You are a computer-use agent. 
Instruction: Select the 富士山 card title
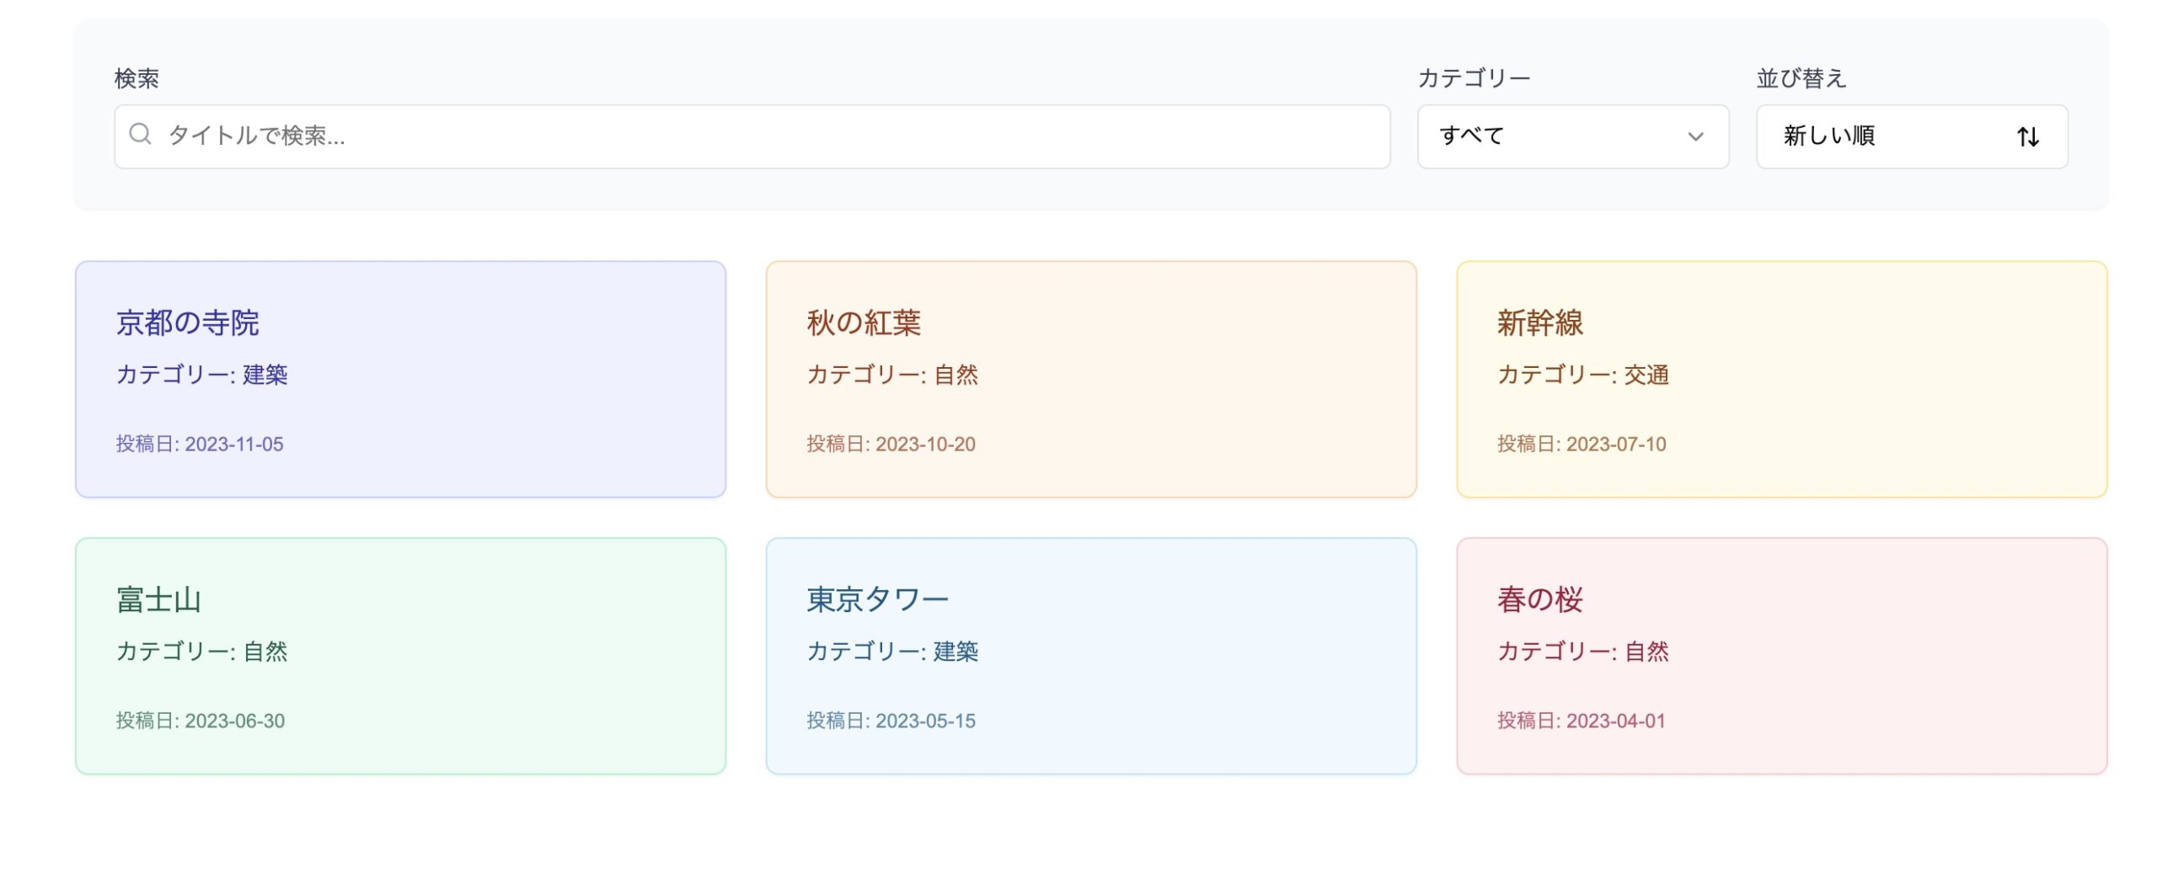[158, 599]
